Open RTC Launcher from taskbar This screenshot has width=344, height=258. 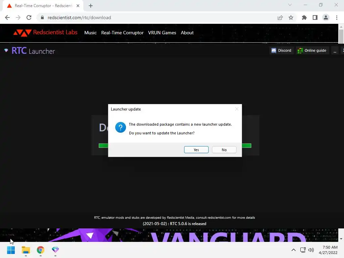(x=55, y=250)
